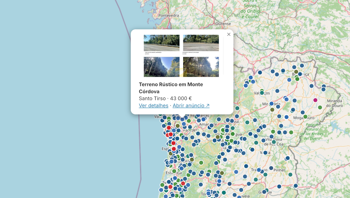The image size is (350, 198).
Task: View the bottom-left forest photo with blue sky
Action: click(x=162, y=67)
